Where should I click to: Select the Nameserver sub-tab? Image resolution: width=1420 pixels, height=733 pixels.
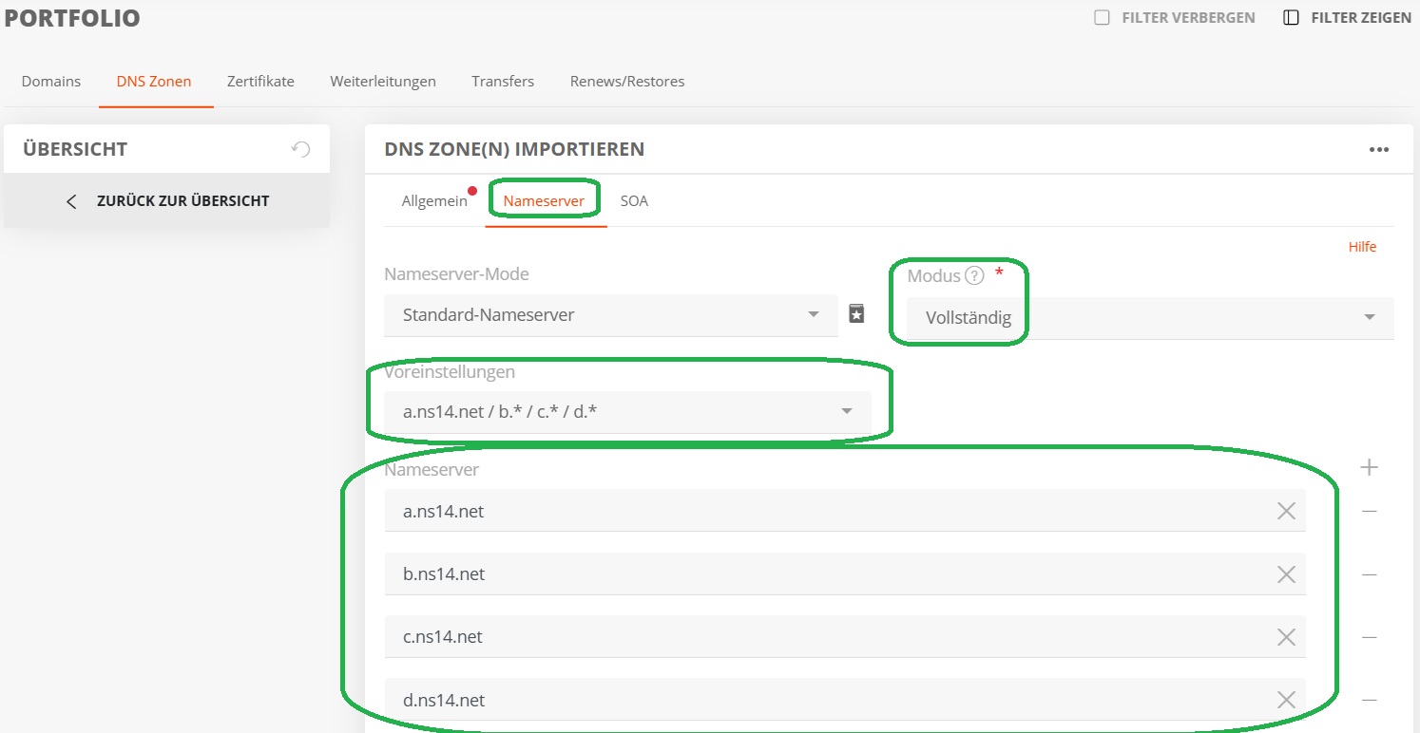(544, 201)
